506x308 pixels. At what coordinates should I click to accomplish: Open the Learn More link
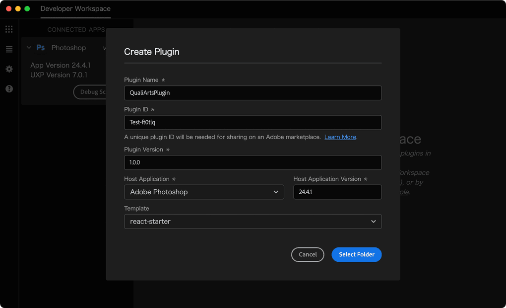(340, 137)
